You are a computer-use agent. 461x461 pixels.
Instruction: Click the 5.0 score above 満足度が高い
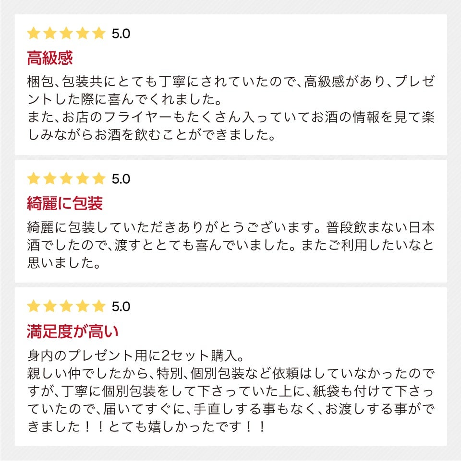point(121,306)
